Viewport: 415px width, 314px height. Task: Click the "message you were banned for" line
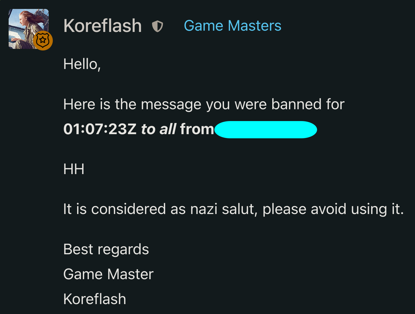(204, 104)
